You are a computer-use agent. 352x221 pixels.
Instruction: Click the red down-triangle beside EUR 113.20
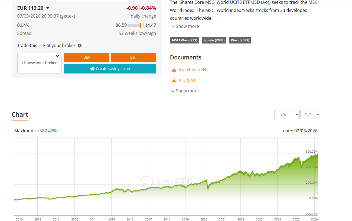point(48,8)
